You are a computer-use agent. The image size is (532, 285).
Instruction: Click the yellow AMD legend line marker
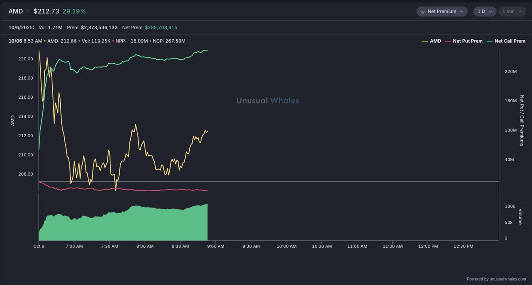[x=425, y=41]
